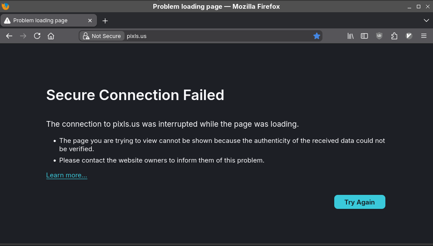
Task: Open the Firefox hamburger application menu
Action: click(x=424, y=36)
